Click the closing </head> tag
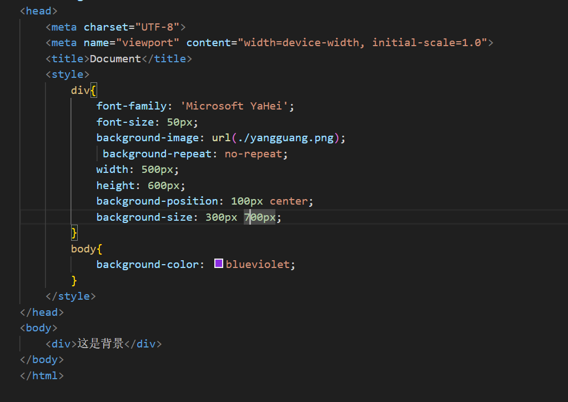This screenshot has width=568, height=402. [42, 312]
